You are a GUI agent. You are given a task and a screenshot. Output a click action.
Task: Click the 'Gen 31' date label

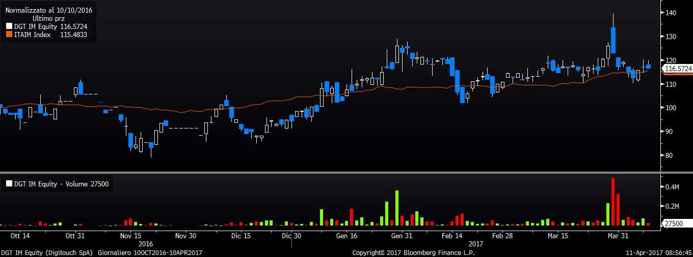[402, 236]
